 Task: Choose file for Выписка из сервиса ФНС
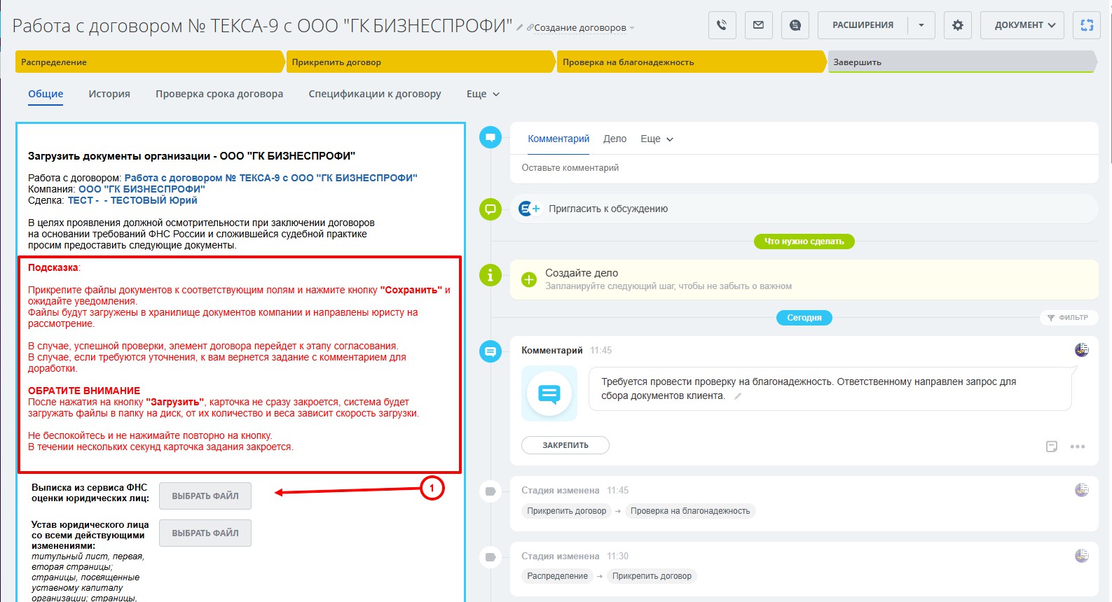tap(205, 496)
